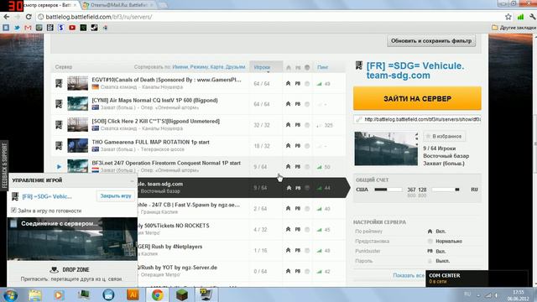Open the 'Другие закладки' bookmarks folder
This screenshot has width=537, height=302.
514,28
